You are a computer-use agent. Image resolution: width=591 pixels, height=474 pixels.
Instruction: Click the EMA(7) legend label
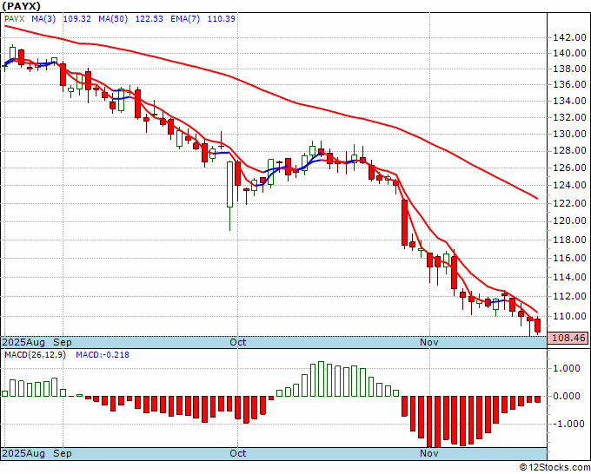tap(185, 19)
